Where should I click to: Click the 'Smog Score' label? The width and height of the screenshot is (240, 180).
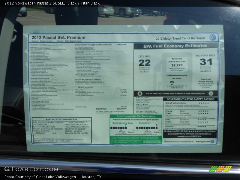click(145, 123)
